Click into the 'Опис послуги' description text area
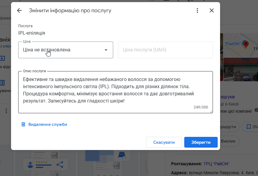 pos(116,92)
